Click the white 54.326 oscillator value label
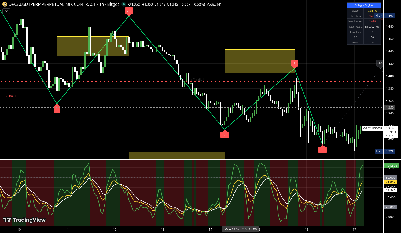The image size is (401, 233). pyautogui.click(x=391, y=190)
